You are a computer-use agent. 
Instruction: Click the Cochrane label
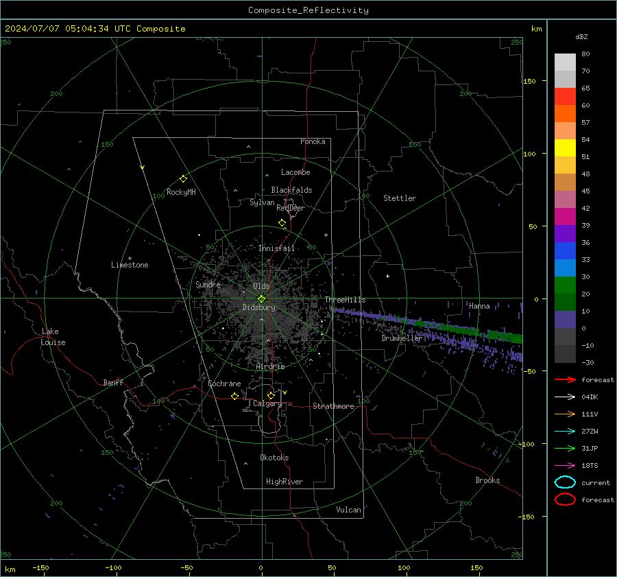point(224,384)
